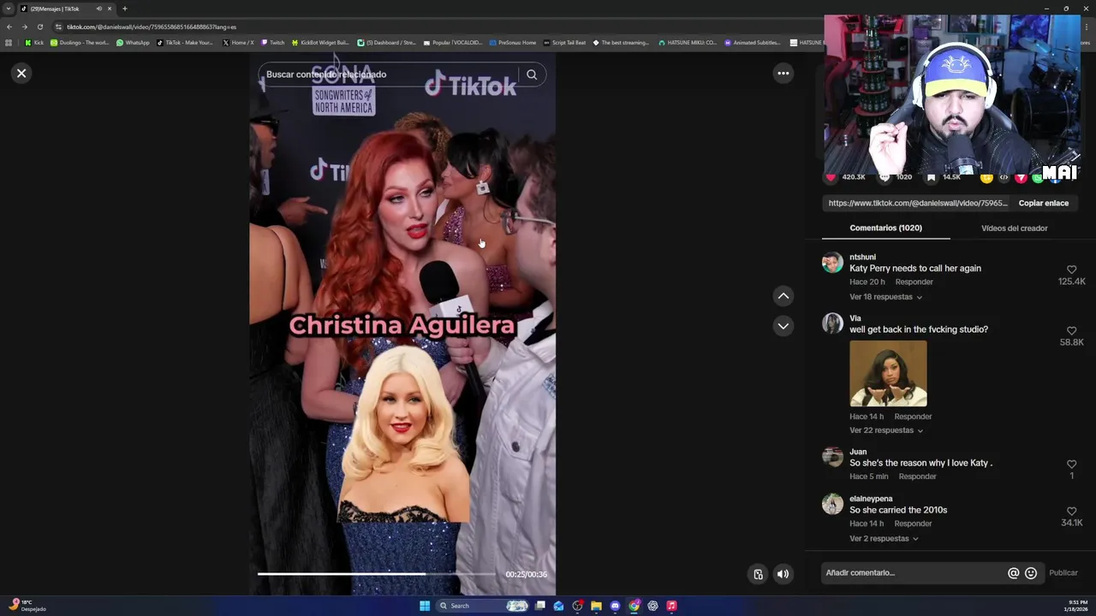The width and height of the screenshot is (1096, 616).
Task: Expand Ver 22 respuestas under Via's comment
Action: [886, 430]
